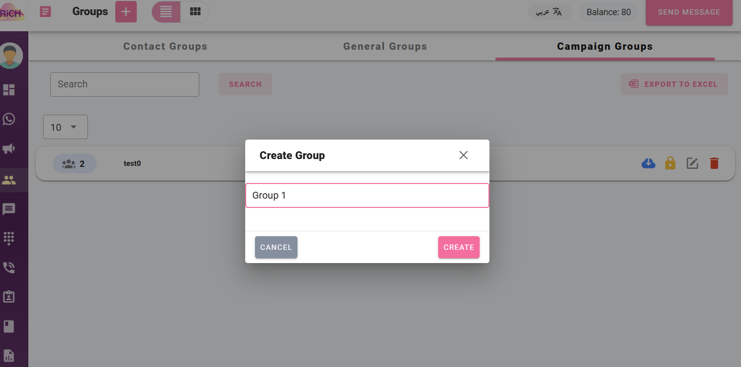Click the yellow lock icon on test0
741x367 pixels.
[x=670, y=163]
